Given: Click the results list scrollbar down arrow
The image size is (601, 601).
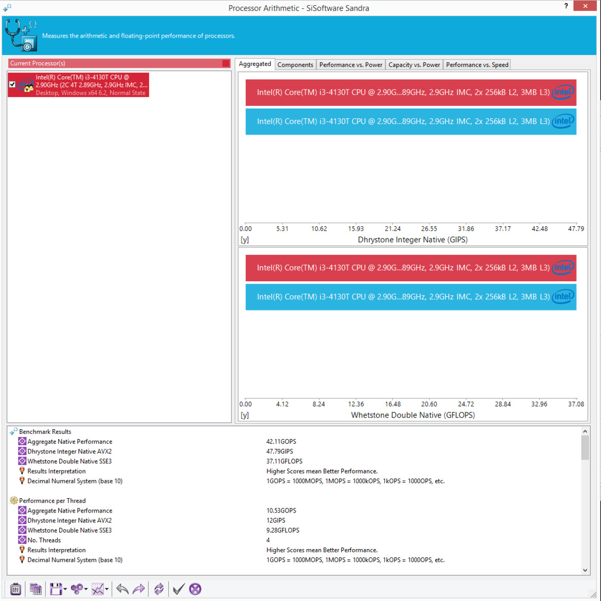Looking at the screenshot, I should [585, 570].
